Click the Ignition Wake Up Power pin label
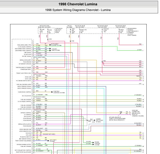 23,68
